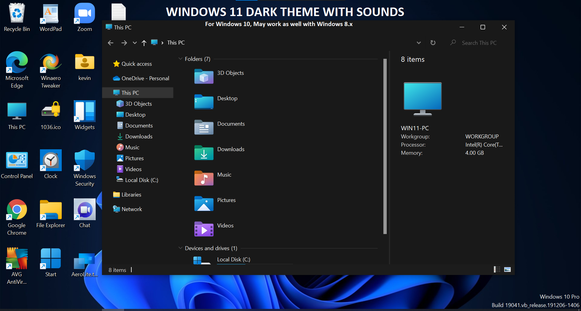Select This PC in navigation tree
Viewport: 581px width, 311px height.
pos(138,93)
